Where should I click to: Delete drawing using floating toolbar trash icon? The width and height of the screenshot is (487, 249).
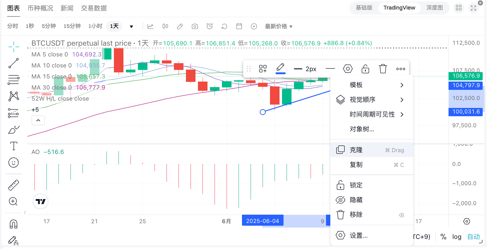(383, 69)
